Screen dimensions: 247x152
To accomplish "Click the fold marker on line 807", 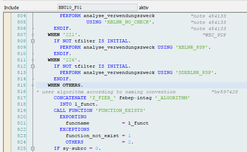I will (x=33, y=35).
